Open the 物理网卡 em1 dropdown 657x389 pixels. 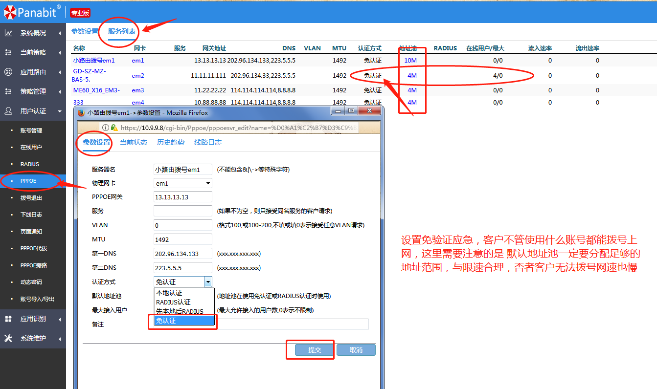tap(182, 183)
